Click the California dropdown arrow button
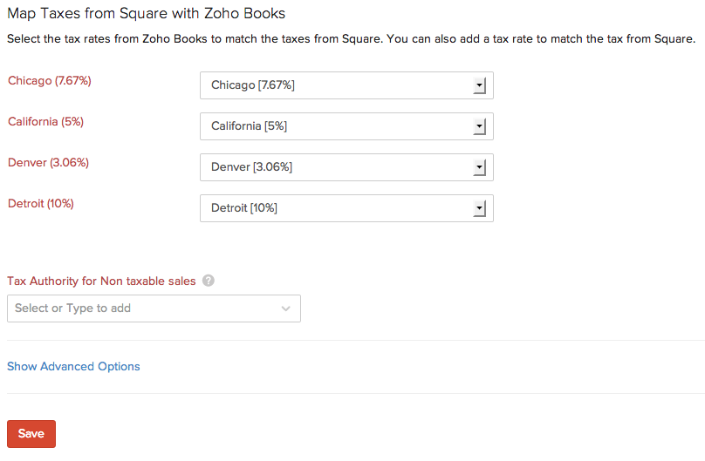 (479, 126)
